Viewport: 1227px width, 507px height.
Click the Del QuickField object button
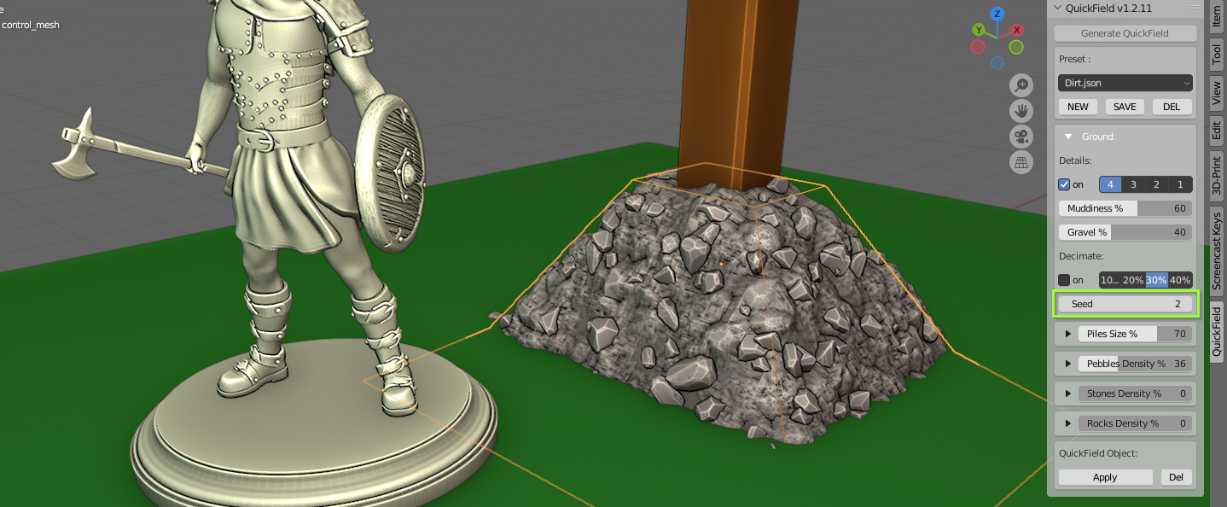pyautogui.click(x=1176, y=477)
